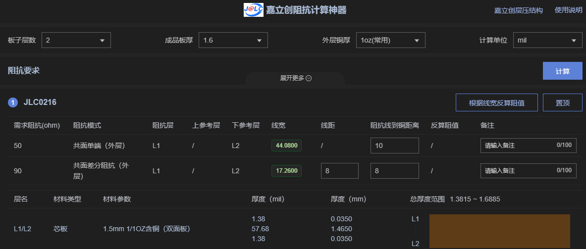Click the circled number 1 badge beside JLC0216
The height and width of the screenshot is (249, 586).
pos(13,102)
